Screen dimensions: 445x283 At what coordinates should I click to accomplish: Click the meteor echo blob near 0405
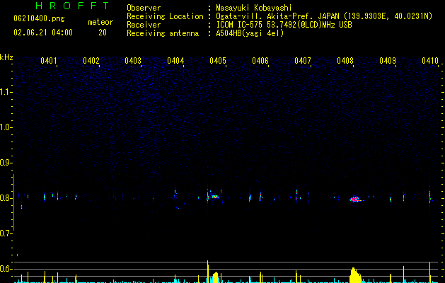215,196
